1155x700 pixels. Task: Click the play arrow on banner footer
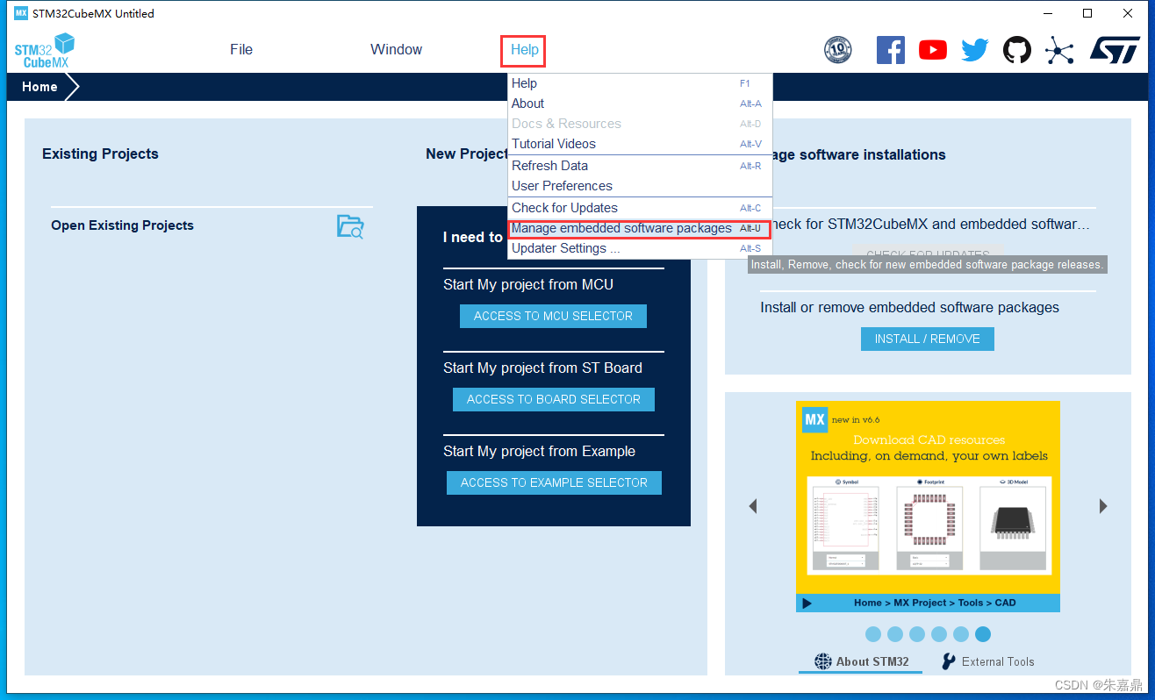coord(807,603)
